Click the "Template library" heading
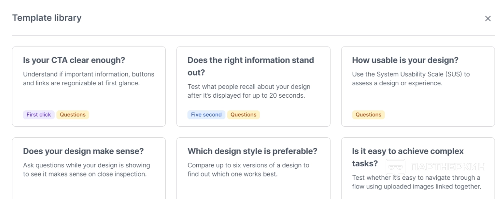The image size is (504, 199). click(47, 18)
